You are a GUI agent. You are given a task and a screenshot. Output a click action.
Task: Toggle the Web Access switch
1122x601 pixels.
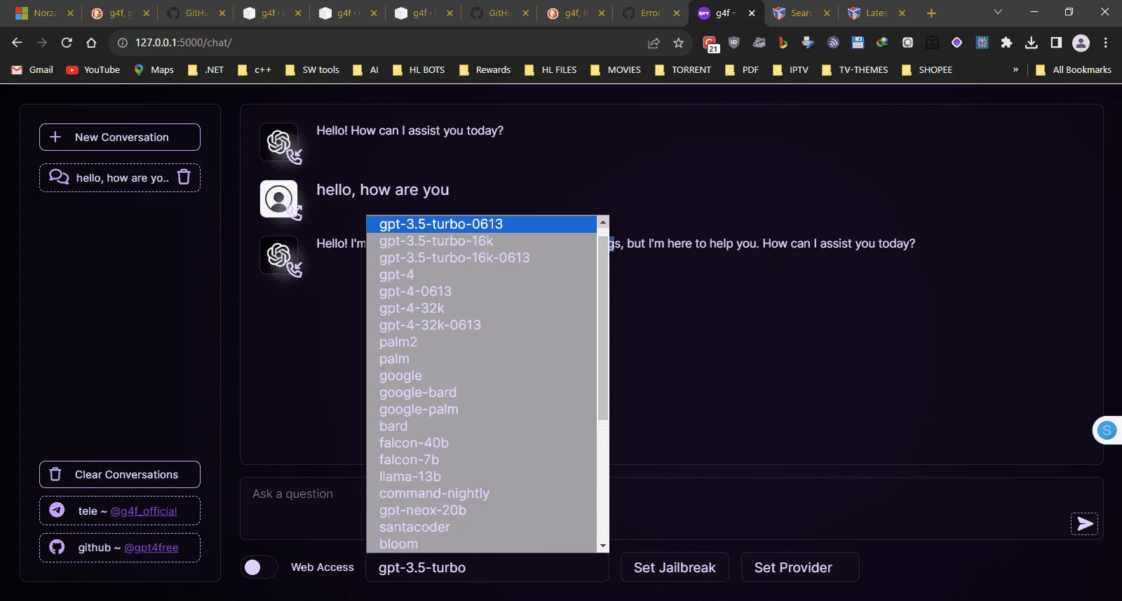coord(259,567)
